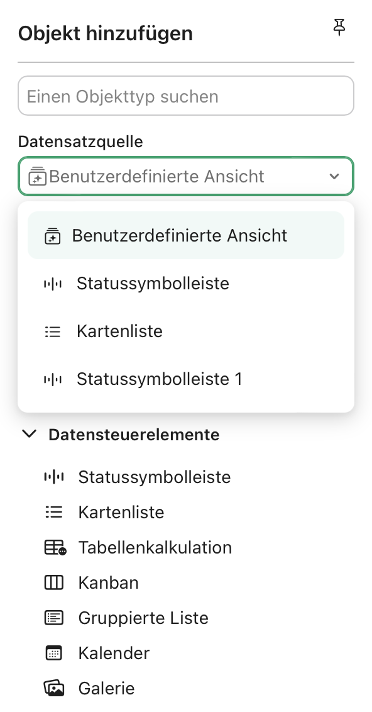Click the Einen Objekttyp suchen search field
The width and height of the screenshot is (372, 712).
coord(186,96)
